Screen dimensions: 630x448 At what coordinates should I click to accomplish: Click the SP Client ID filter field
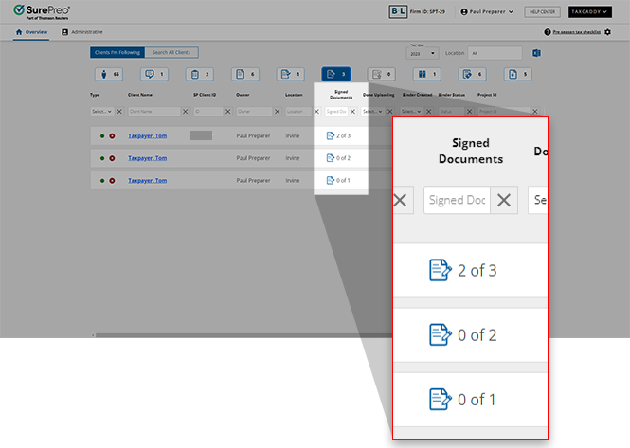click(x=208, y=112)
